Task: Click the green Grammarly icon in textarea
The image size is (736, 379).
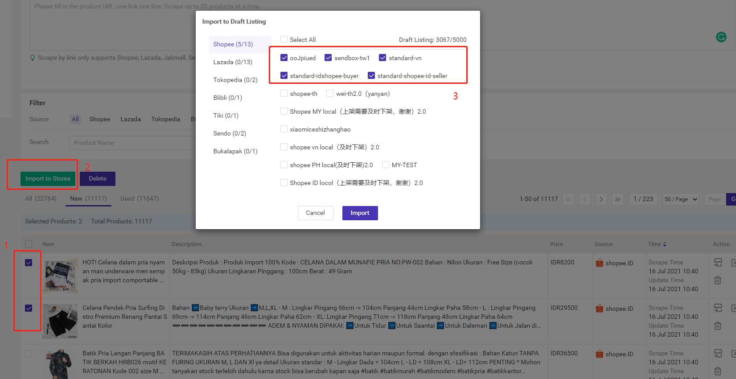Action: pos(721,37)
